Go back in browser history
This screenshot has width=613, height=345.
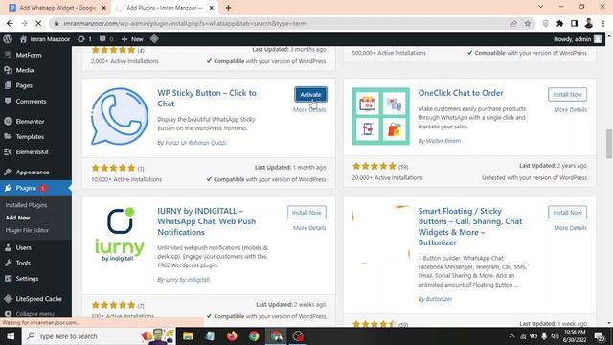(x=10, y=23)
